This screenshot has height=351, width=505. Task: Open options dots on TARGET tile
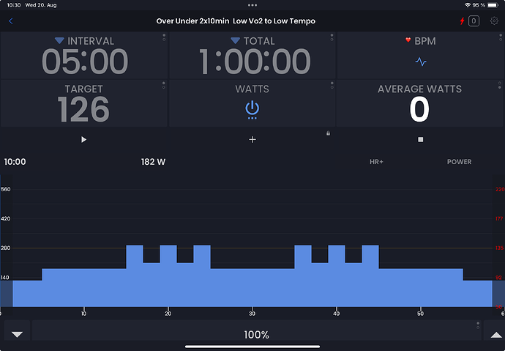point(164,86)
